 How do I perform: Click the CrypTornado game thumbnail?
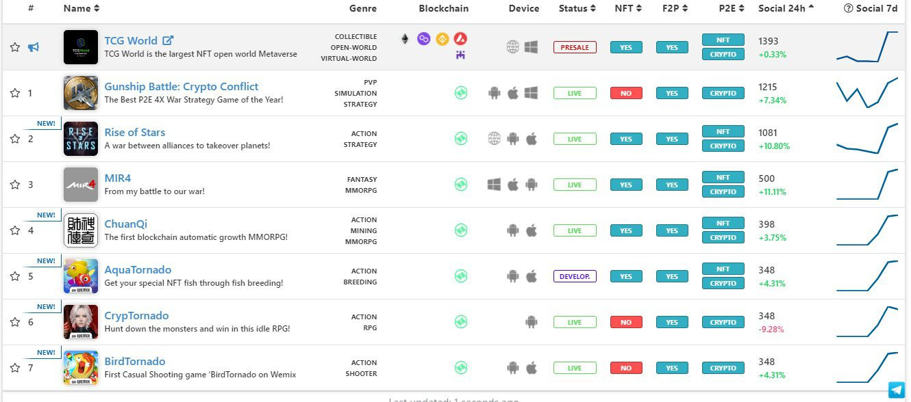pos(81,322)
